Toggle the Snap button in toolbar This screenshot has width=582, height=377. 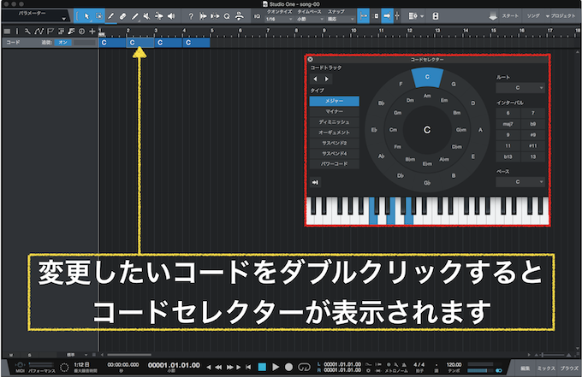pyautogui.click(x=364, y=16)
